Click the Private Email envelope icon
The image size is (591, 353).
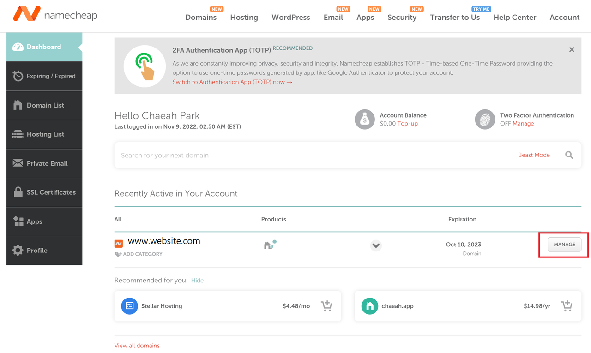(18, 163)
